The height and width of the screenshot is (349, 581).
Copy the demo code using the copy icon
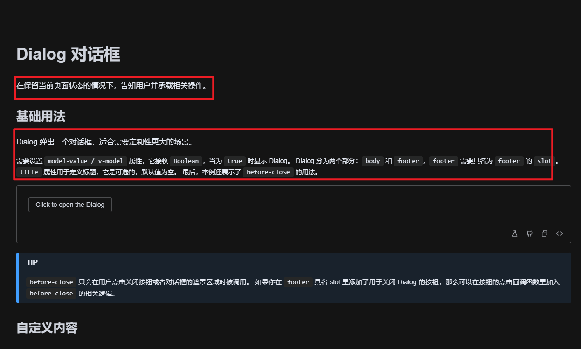click(544, 233)
